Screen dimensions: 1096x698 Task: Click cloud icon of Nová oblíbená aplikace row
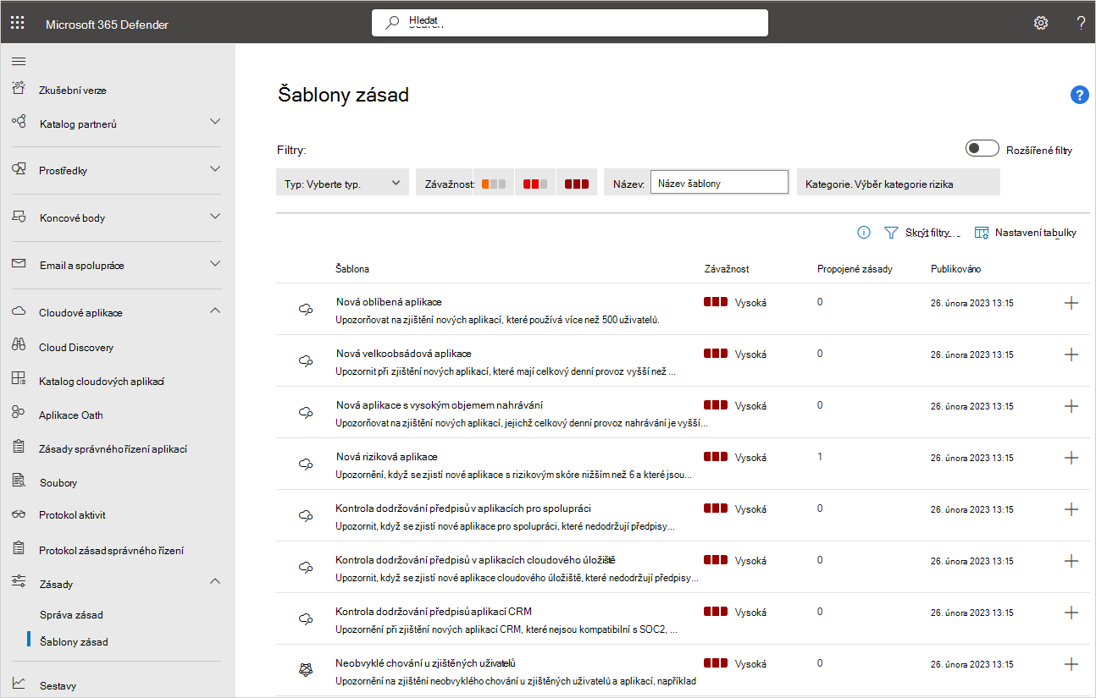tap(306, 311)
